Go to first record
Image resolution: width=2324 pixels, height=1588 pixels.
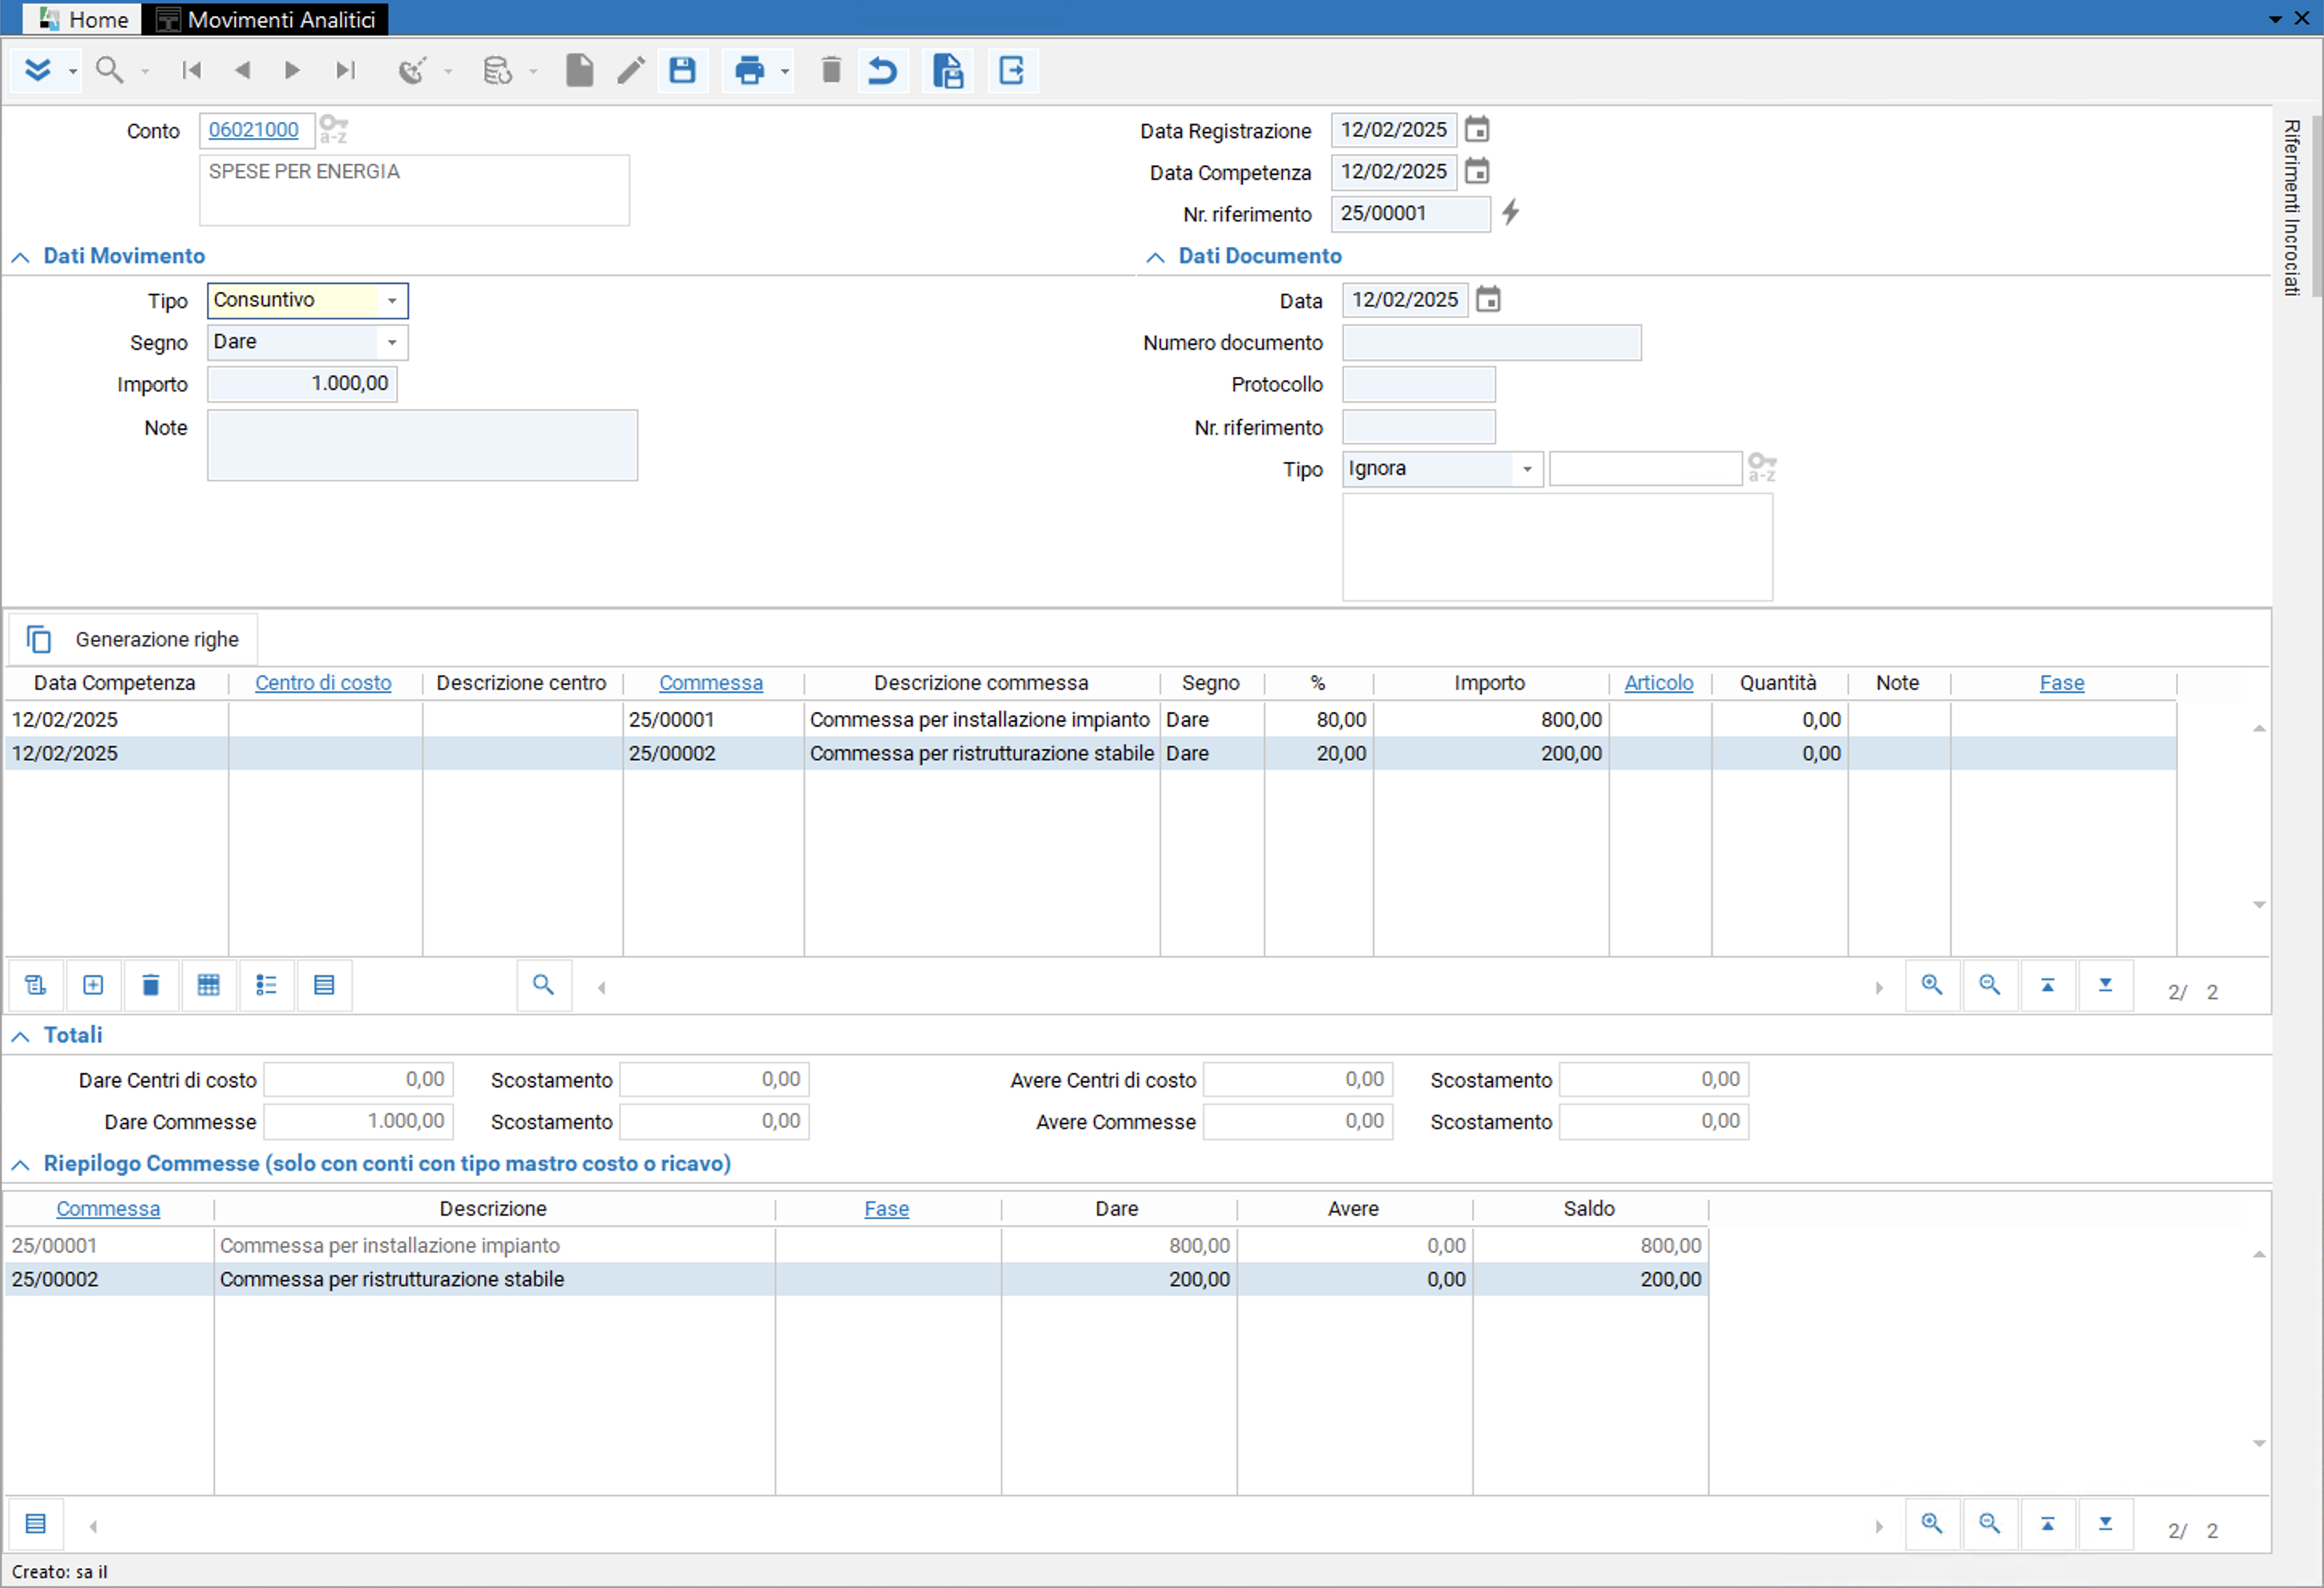pos(192,70)
